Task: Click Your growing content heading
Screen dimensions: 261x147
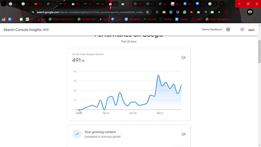Action: tap(100, 132)
